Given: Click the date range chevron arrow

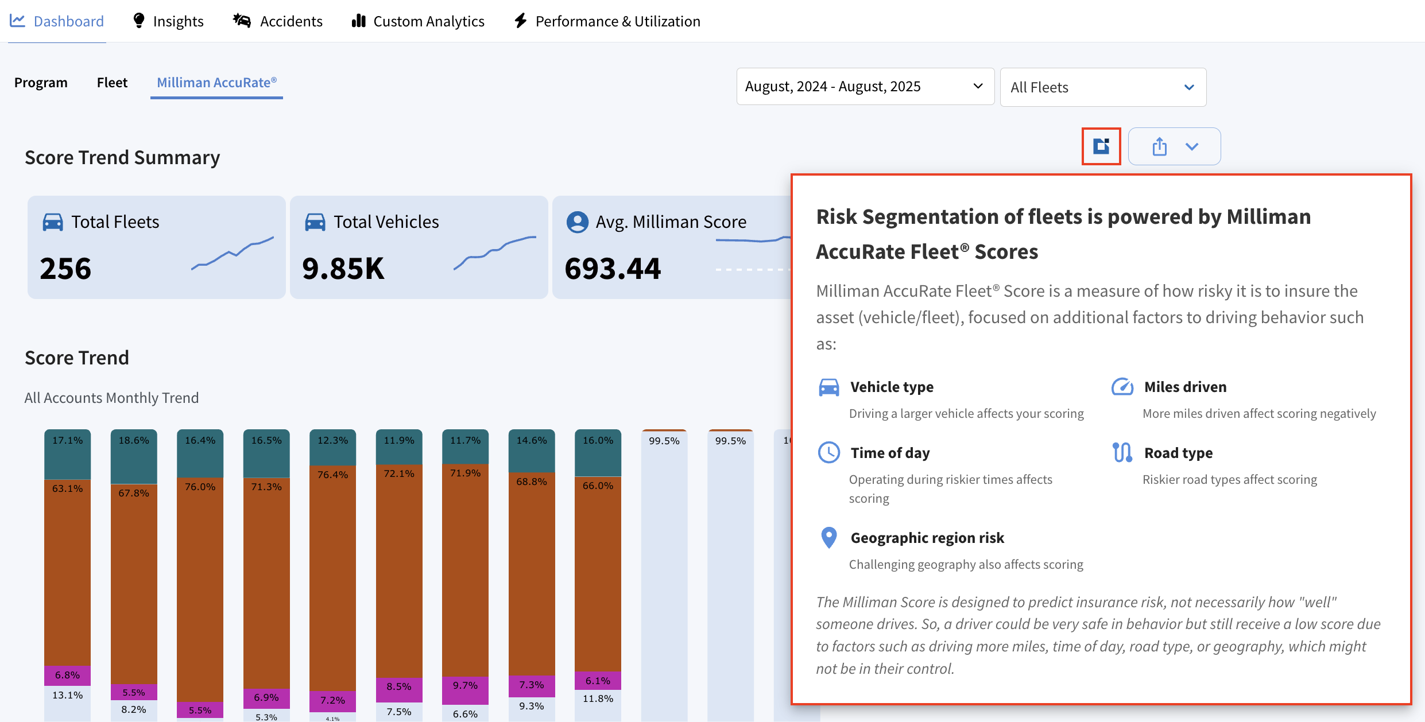Looking at the screenshot, I should pyautogui.click(x=978, y=86).
